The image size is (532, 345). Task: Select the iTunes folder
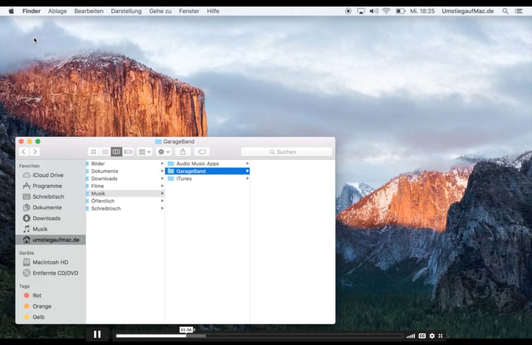click(207, 178)
